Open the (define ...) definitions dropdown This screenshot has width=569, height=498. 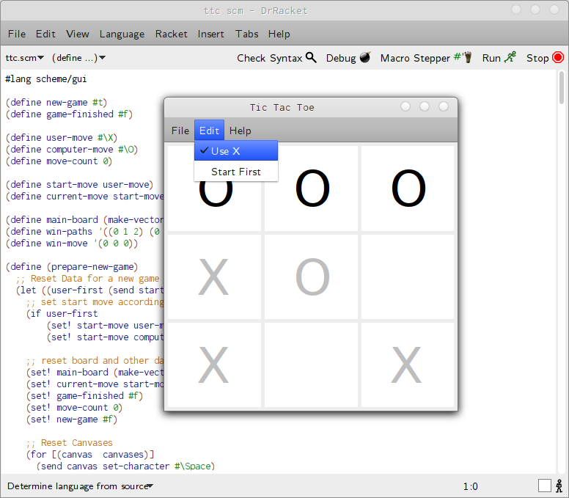point(78,58)
